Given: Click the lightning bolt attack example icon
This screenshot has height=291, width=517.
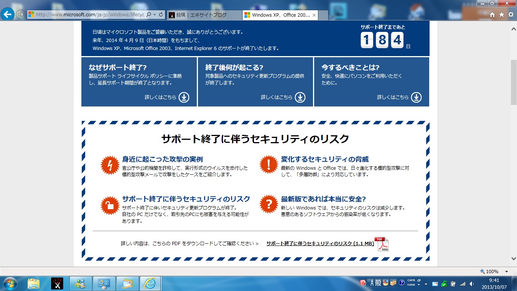Looking at the screenshot, I should (x=110, y=165).
